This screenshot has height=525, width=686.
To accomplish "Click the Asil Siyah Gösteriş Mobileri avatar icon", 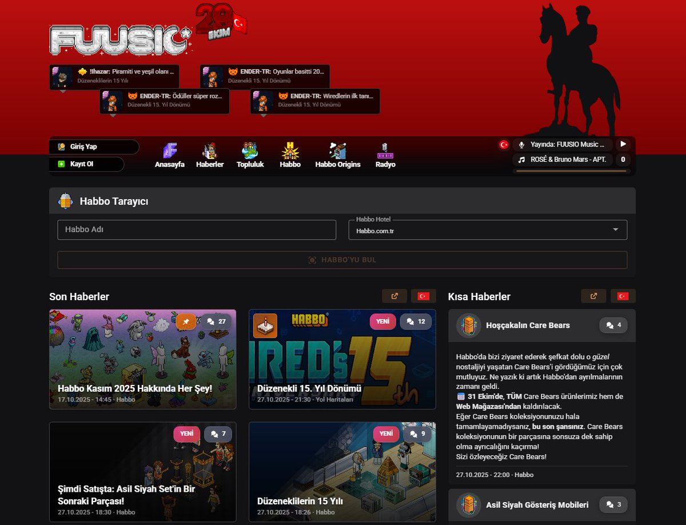I will point(468,505).
